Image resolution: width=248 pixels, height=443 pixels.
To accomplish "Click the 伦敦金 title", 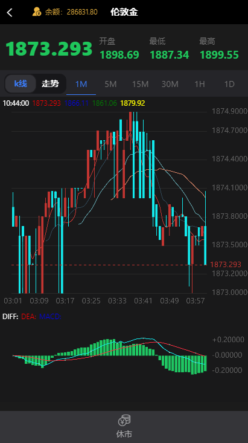I will tap(124, 12).
